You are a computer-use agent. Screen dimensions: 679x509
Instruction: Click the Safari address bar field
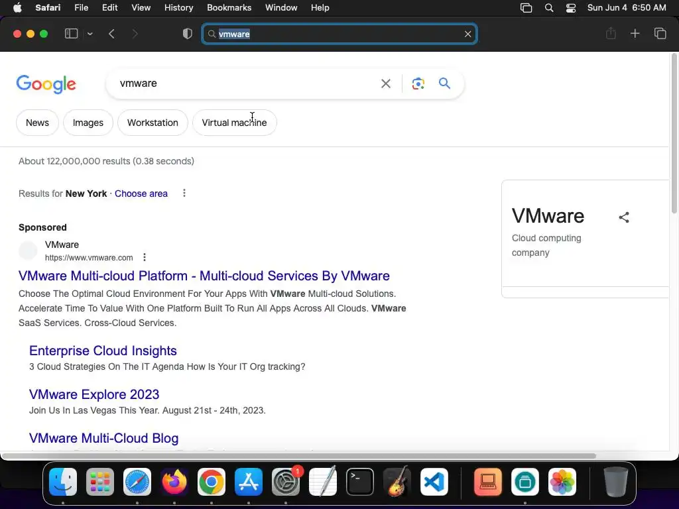[x=339, y=34]
